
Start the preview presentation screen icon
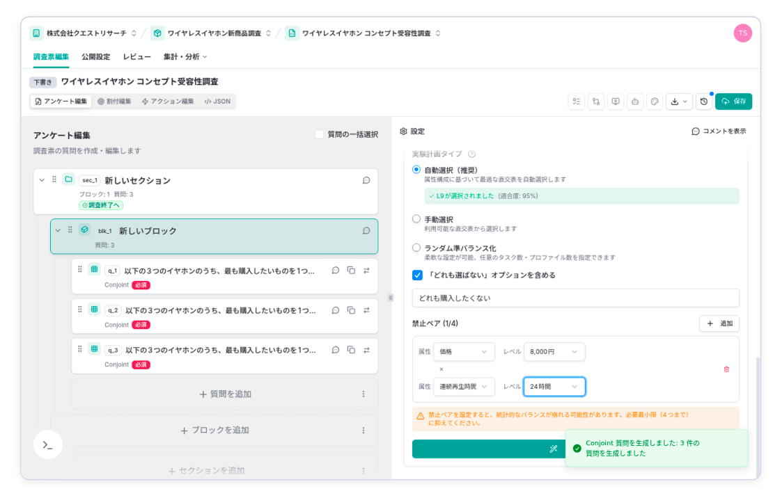pyautogui.click(x=616, y=102)
